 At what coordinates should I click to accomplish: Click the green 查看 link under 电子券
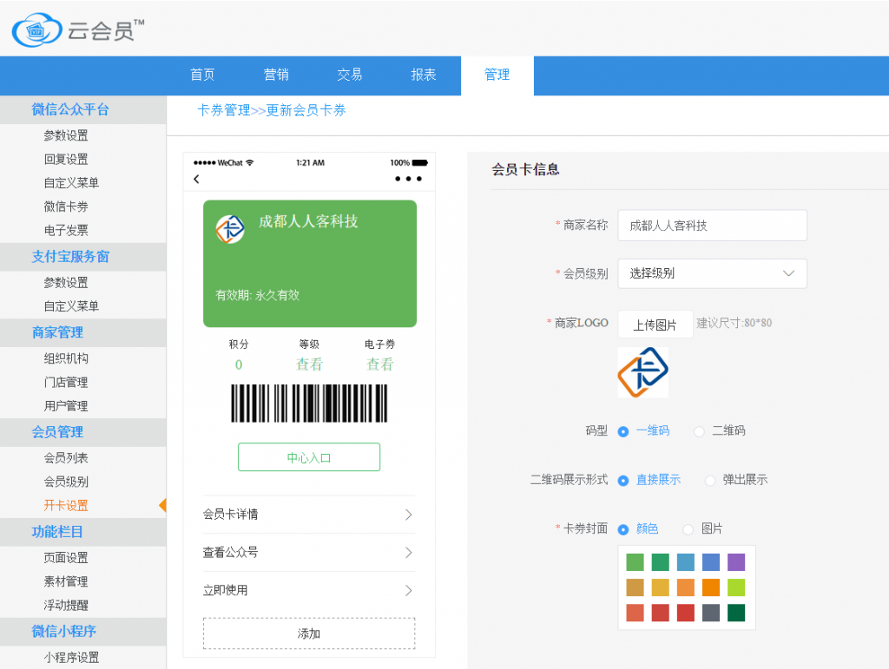coord(380,365)
